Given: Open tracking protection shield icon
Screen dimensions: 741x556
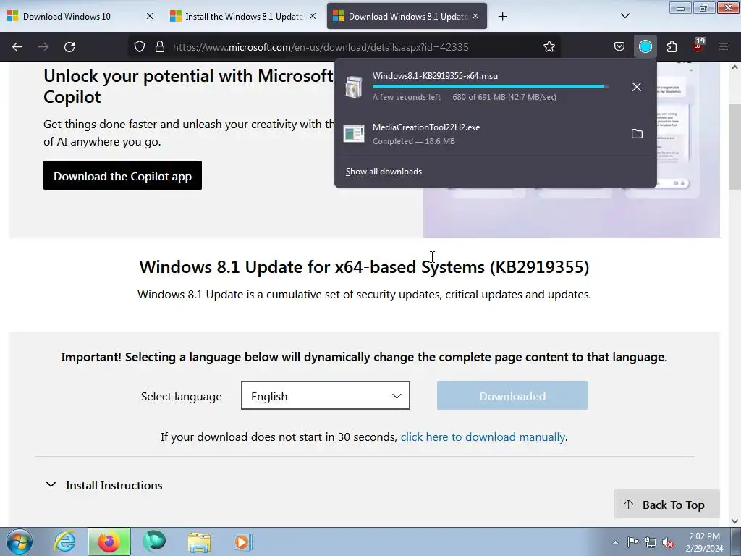Looking at the screenshot, I should [140, 47].
